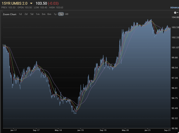Set chart zoom to 1d
The width and height of the screenshot is (179, 133).
(20, 14)
